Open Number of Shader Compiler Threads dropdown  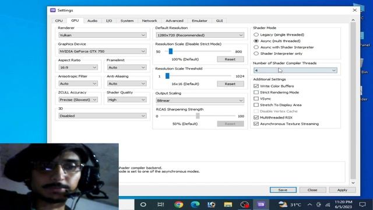[295, 70]
